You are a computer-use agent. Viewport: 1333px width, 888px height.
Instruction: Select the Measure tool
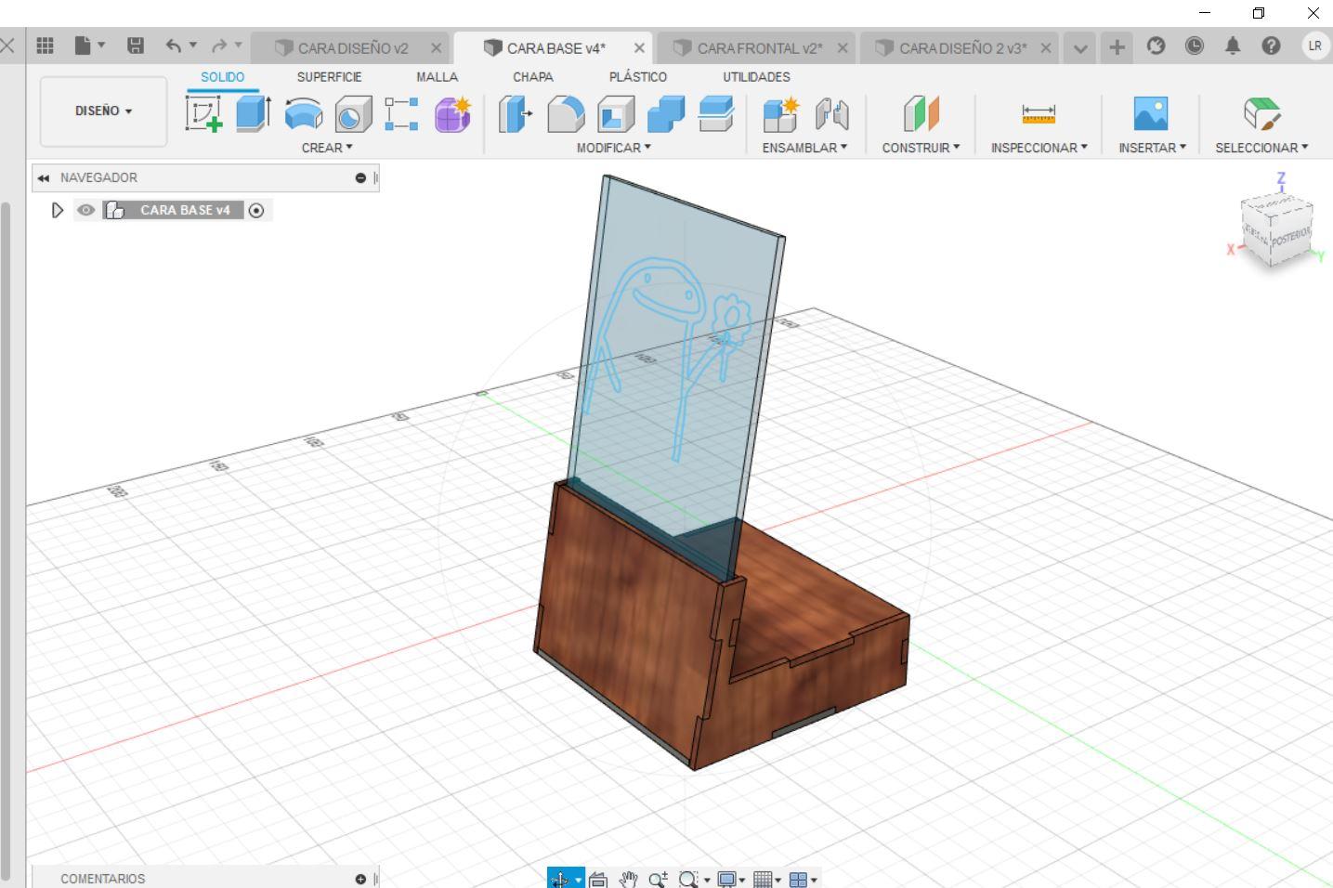point(1039,114)
